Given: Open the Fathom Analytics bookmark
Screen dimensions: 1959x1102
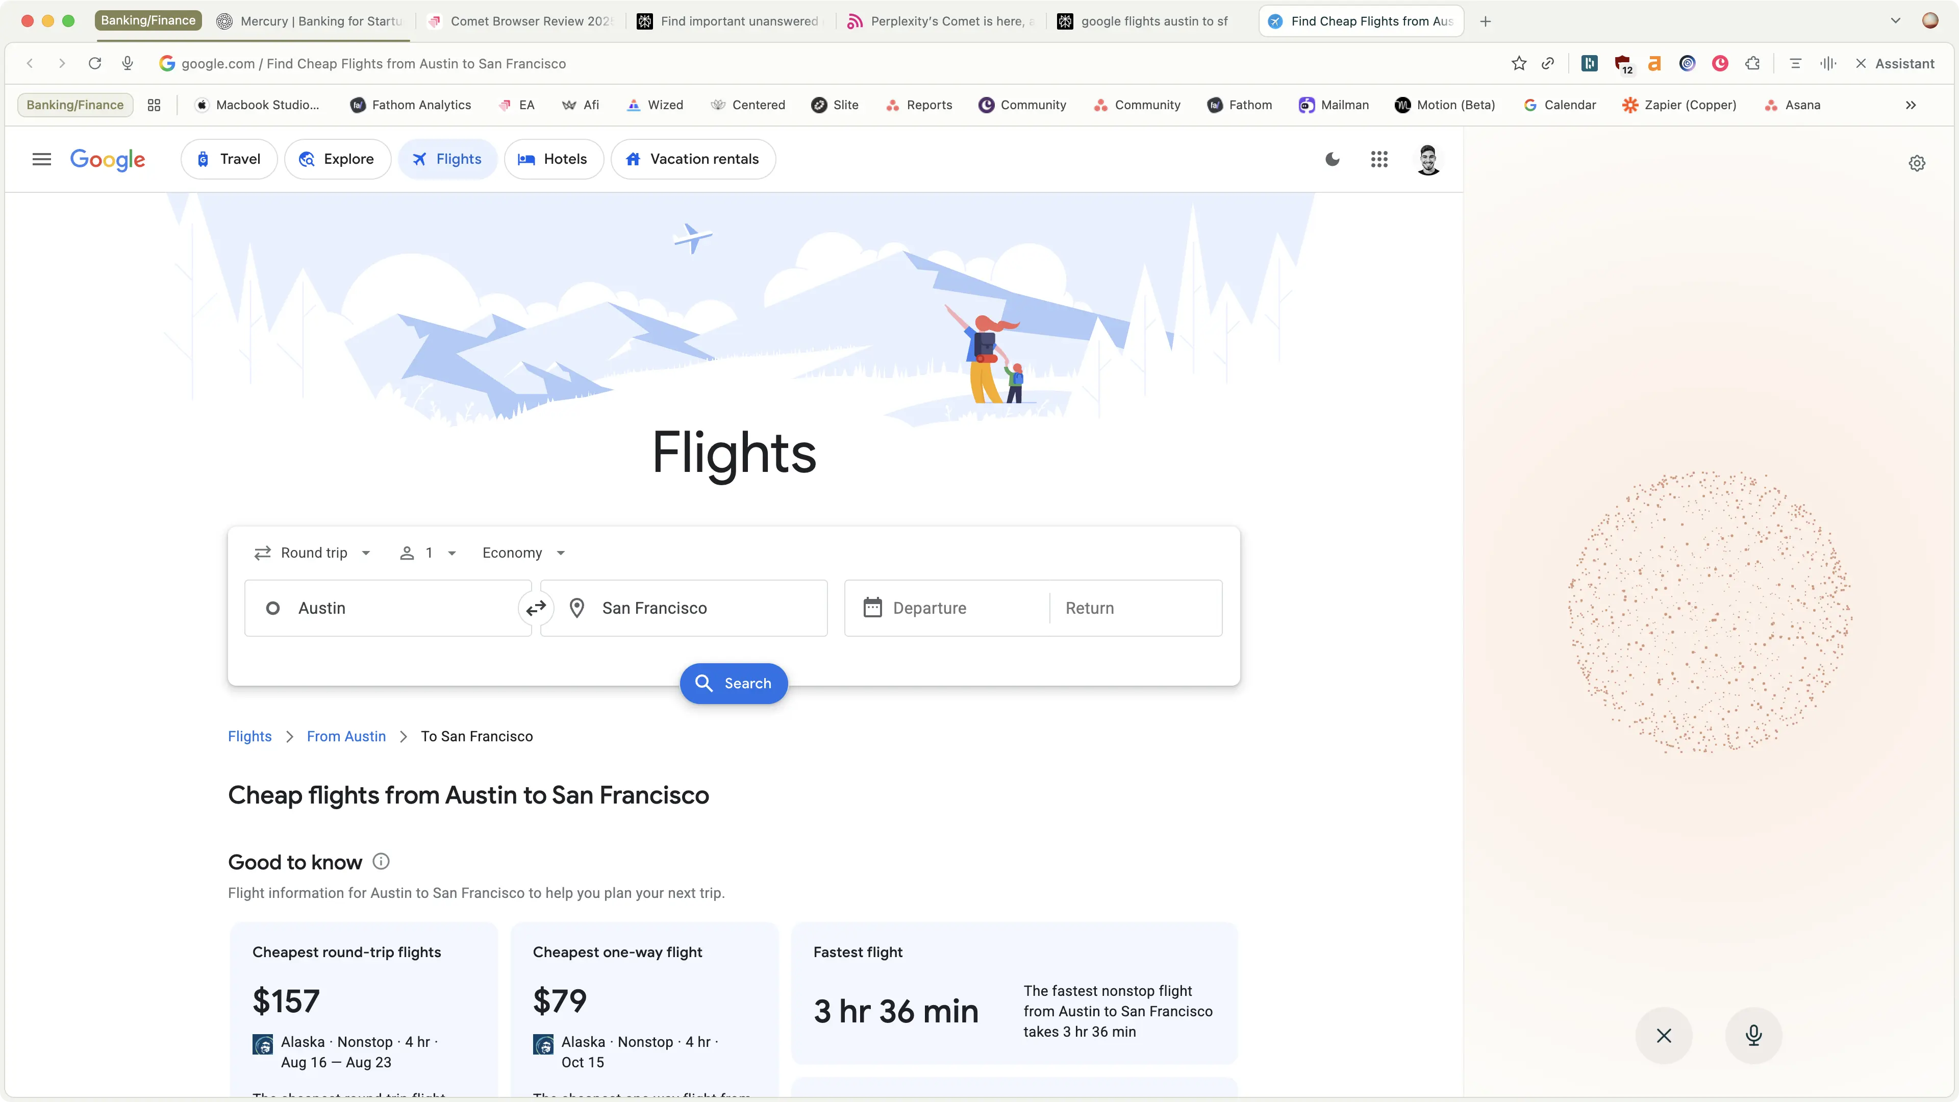Looking at the screenshot, I should pyautogui.click(x=411, y=105).
